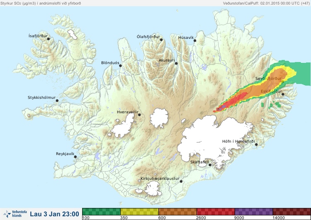Click the Seyðisfjörður label text

268,79
